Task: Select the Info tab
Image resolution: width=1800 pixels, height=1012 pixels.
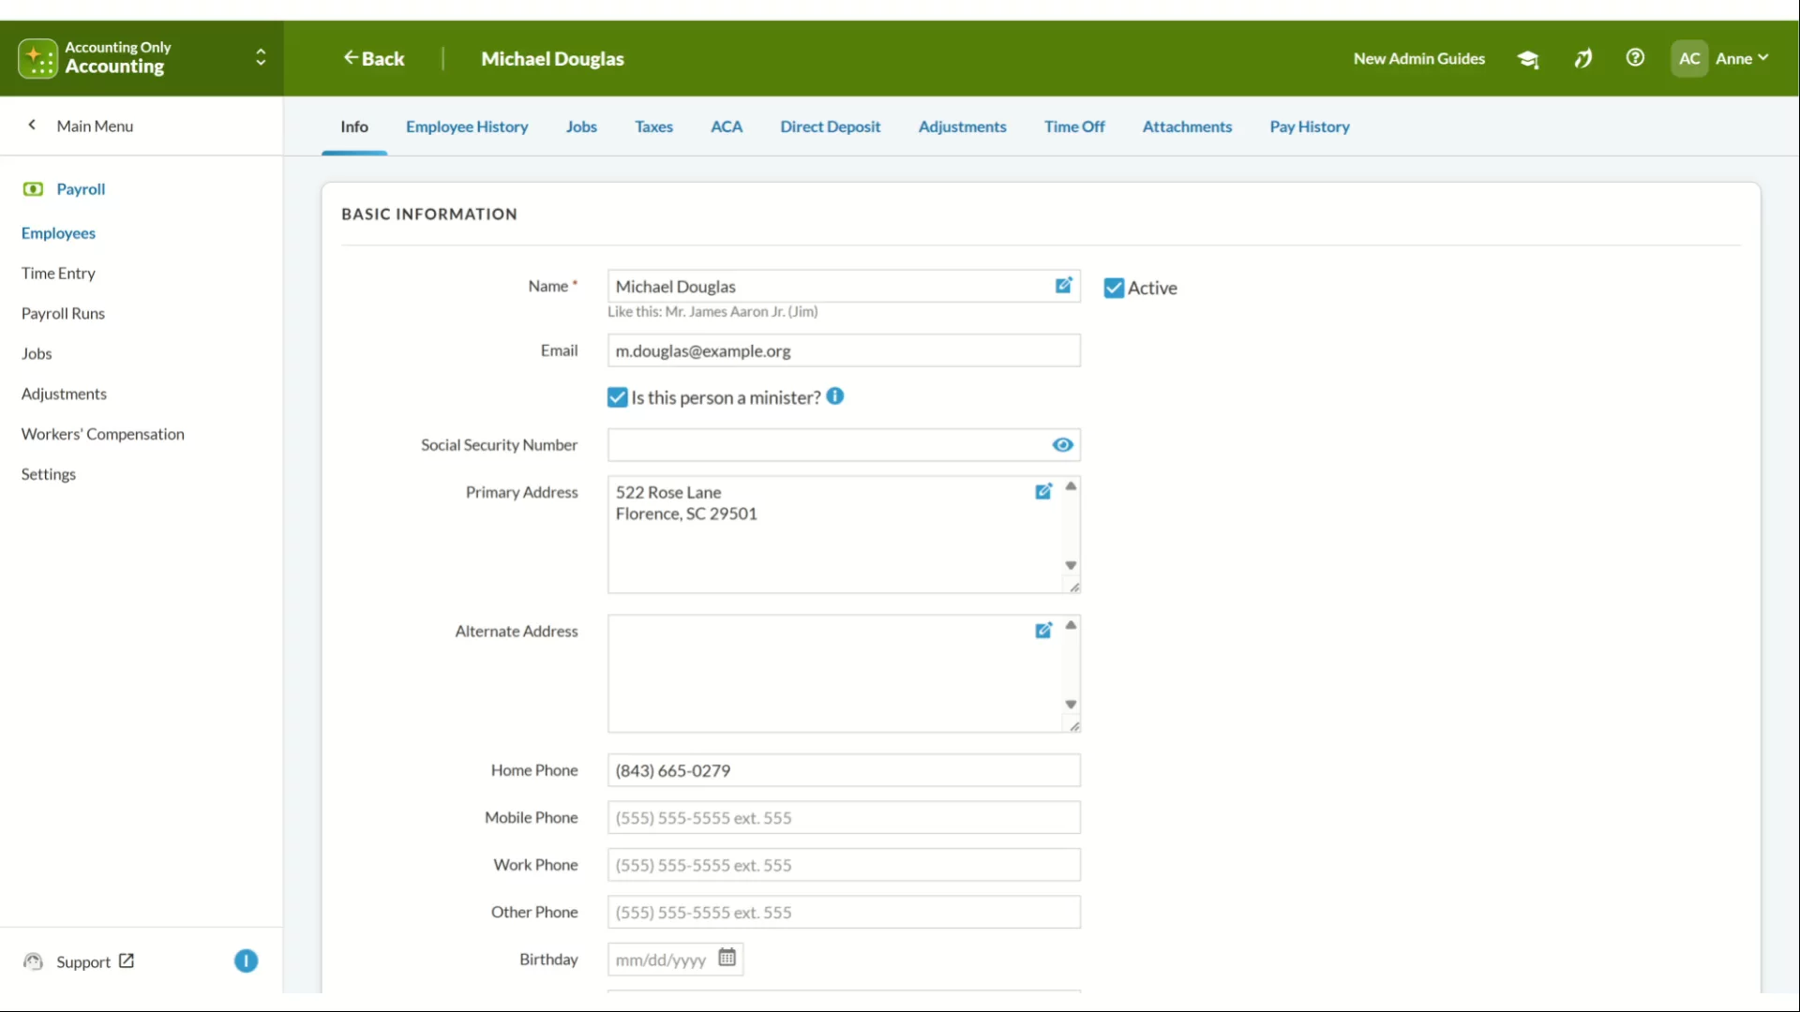Action: [354, 126]
